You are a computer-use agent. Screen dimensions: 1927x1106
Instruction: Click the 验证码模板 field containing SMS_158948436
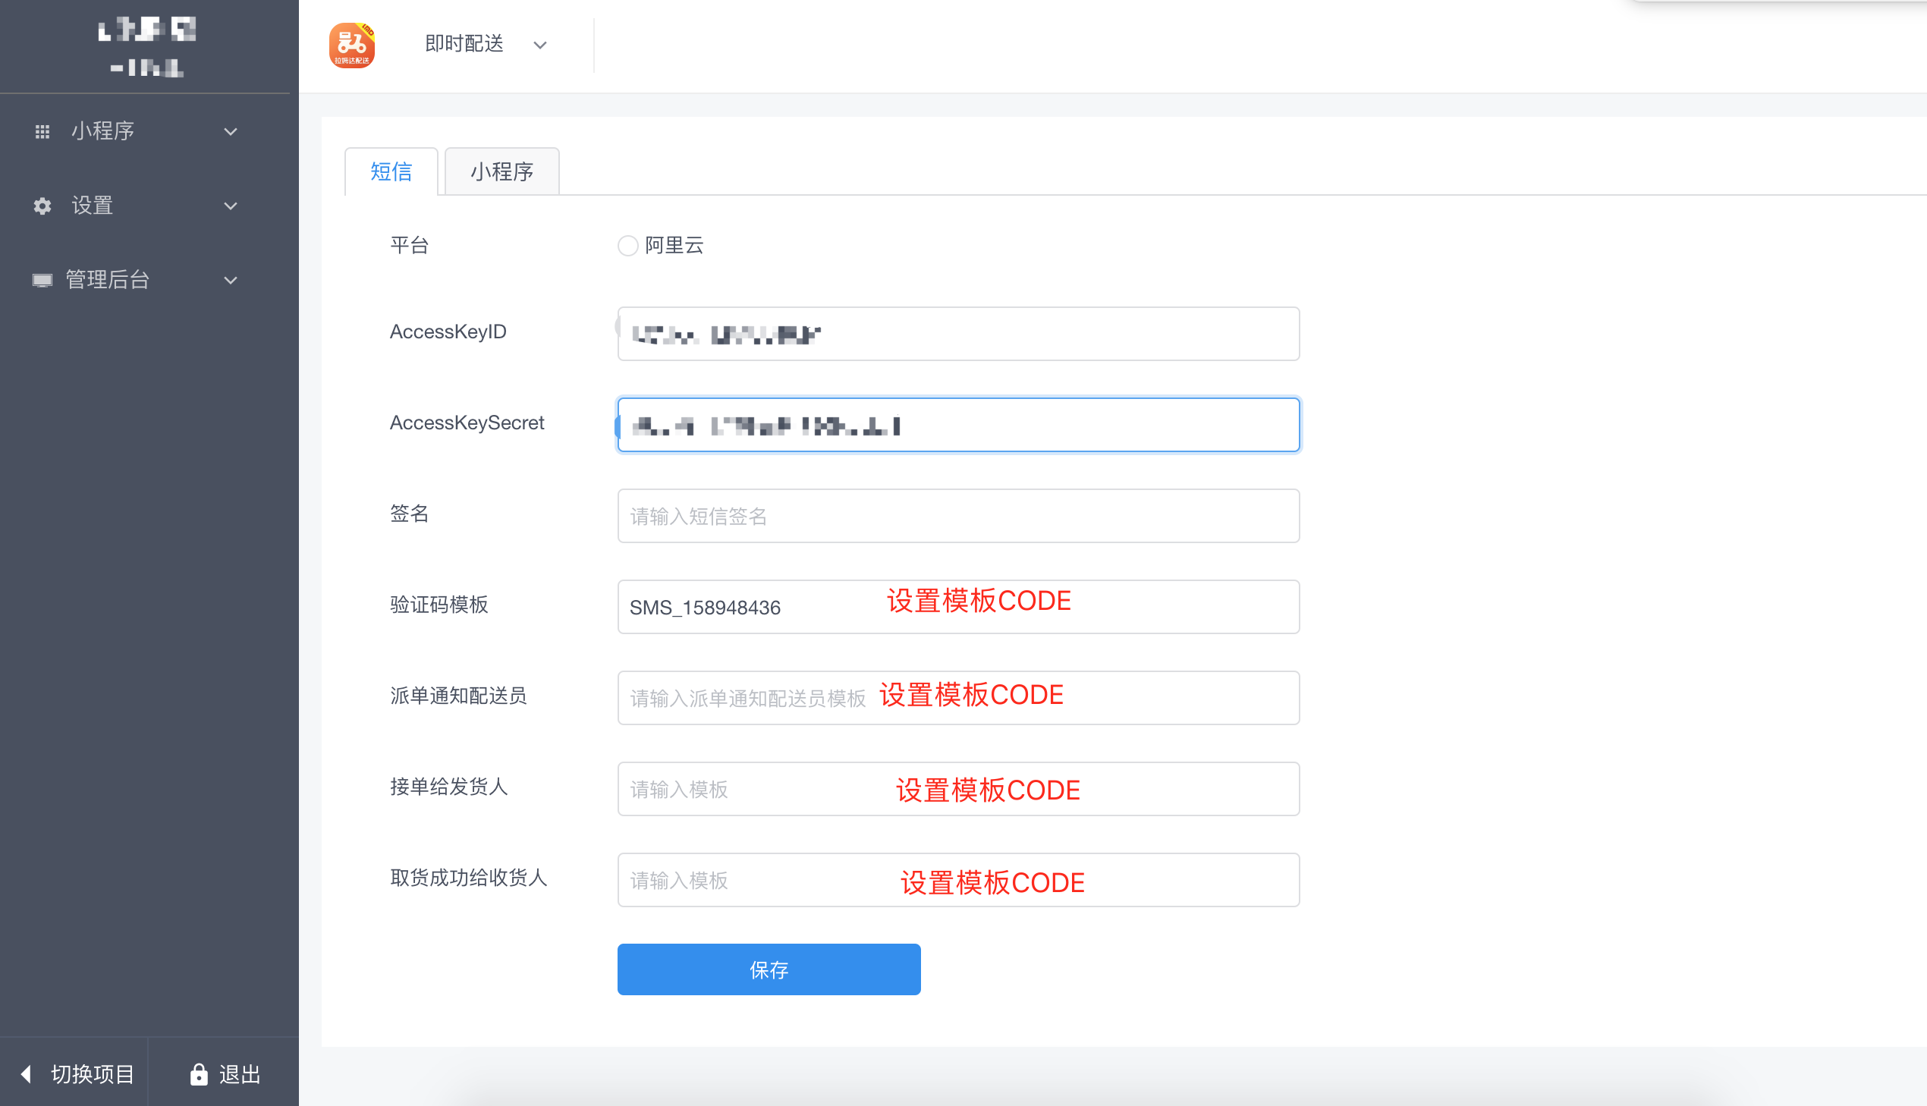point(958,607)
